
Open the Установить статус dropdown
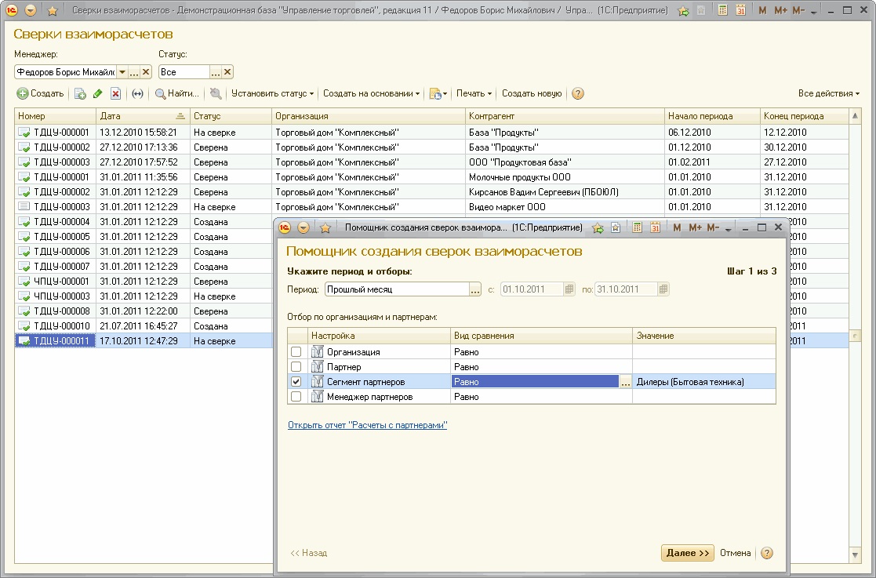pos(273,94)
